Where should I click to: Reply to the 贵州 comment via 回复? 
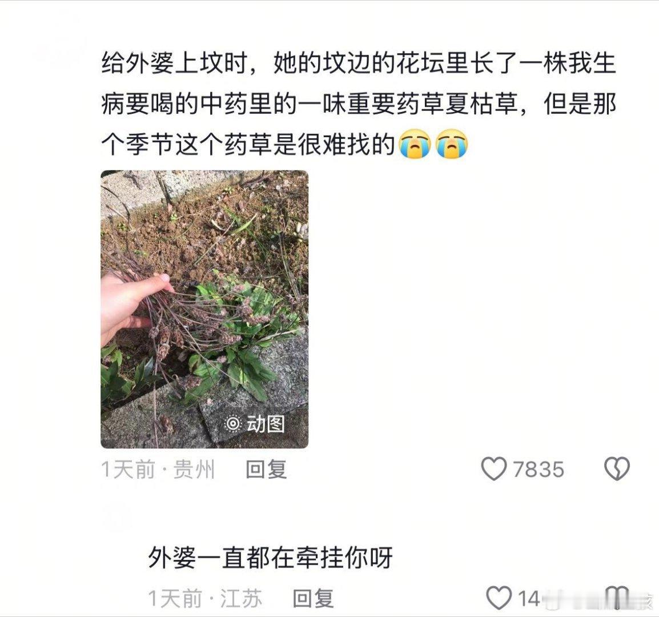tap(267, 470)
